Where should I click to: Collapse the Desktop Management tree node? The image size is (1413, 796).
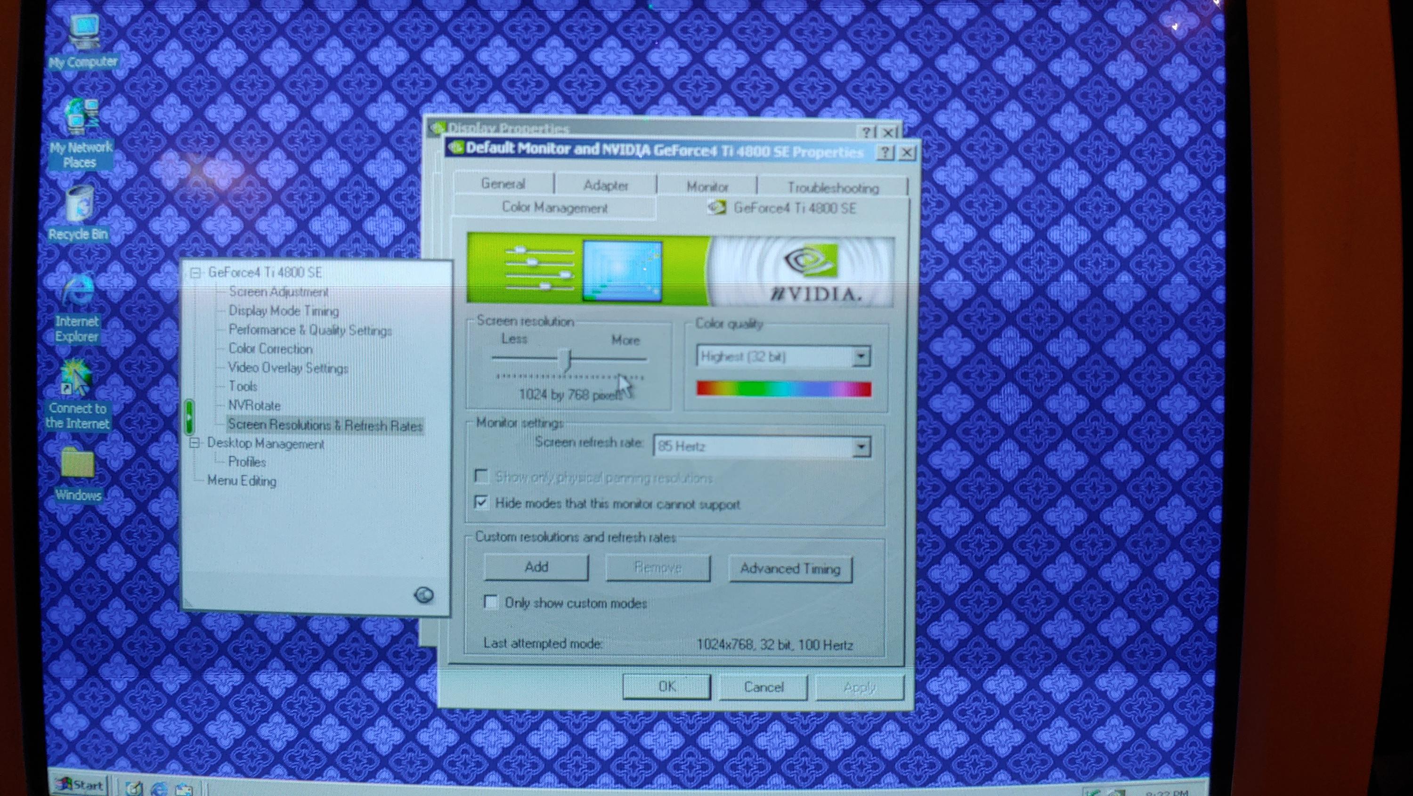194,443
